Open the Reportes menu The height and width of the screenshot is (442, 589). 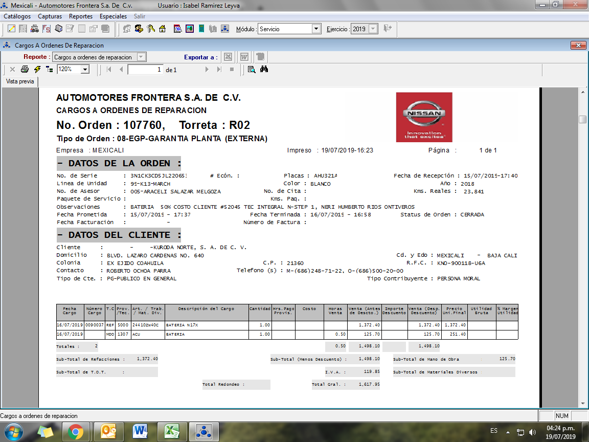pyautogui.click(x=81, y=16)
